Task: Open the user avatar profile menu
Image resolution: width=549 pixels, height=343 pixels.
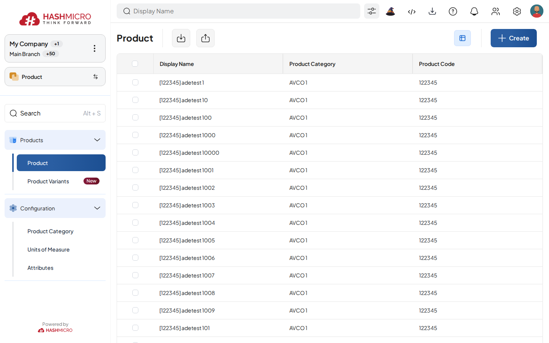Action: tap(537, 11)
